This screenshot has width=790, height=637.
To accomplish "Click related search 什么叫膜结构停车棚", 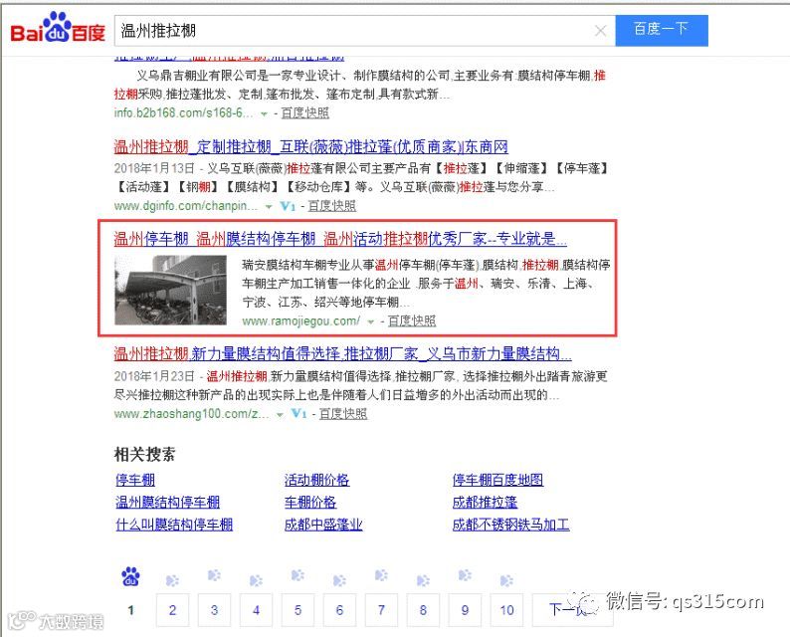I will point(174,525).
